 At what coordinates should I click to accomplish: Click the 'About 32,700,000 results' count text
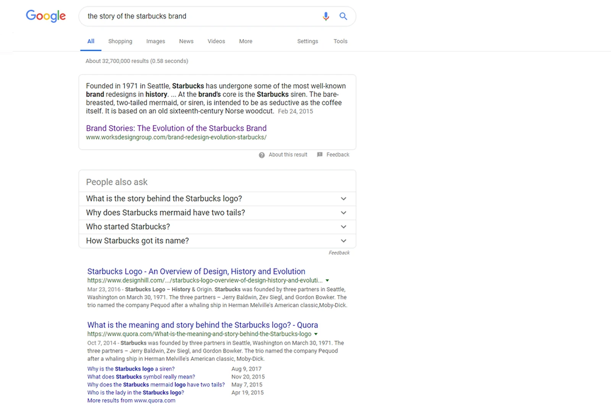point(137,61)
